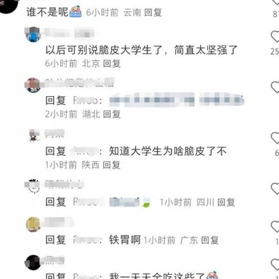Click the crying emoji after 谁不是呢

pos(75,11)
